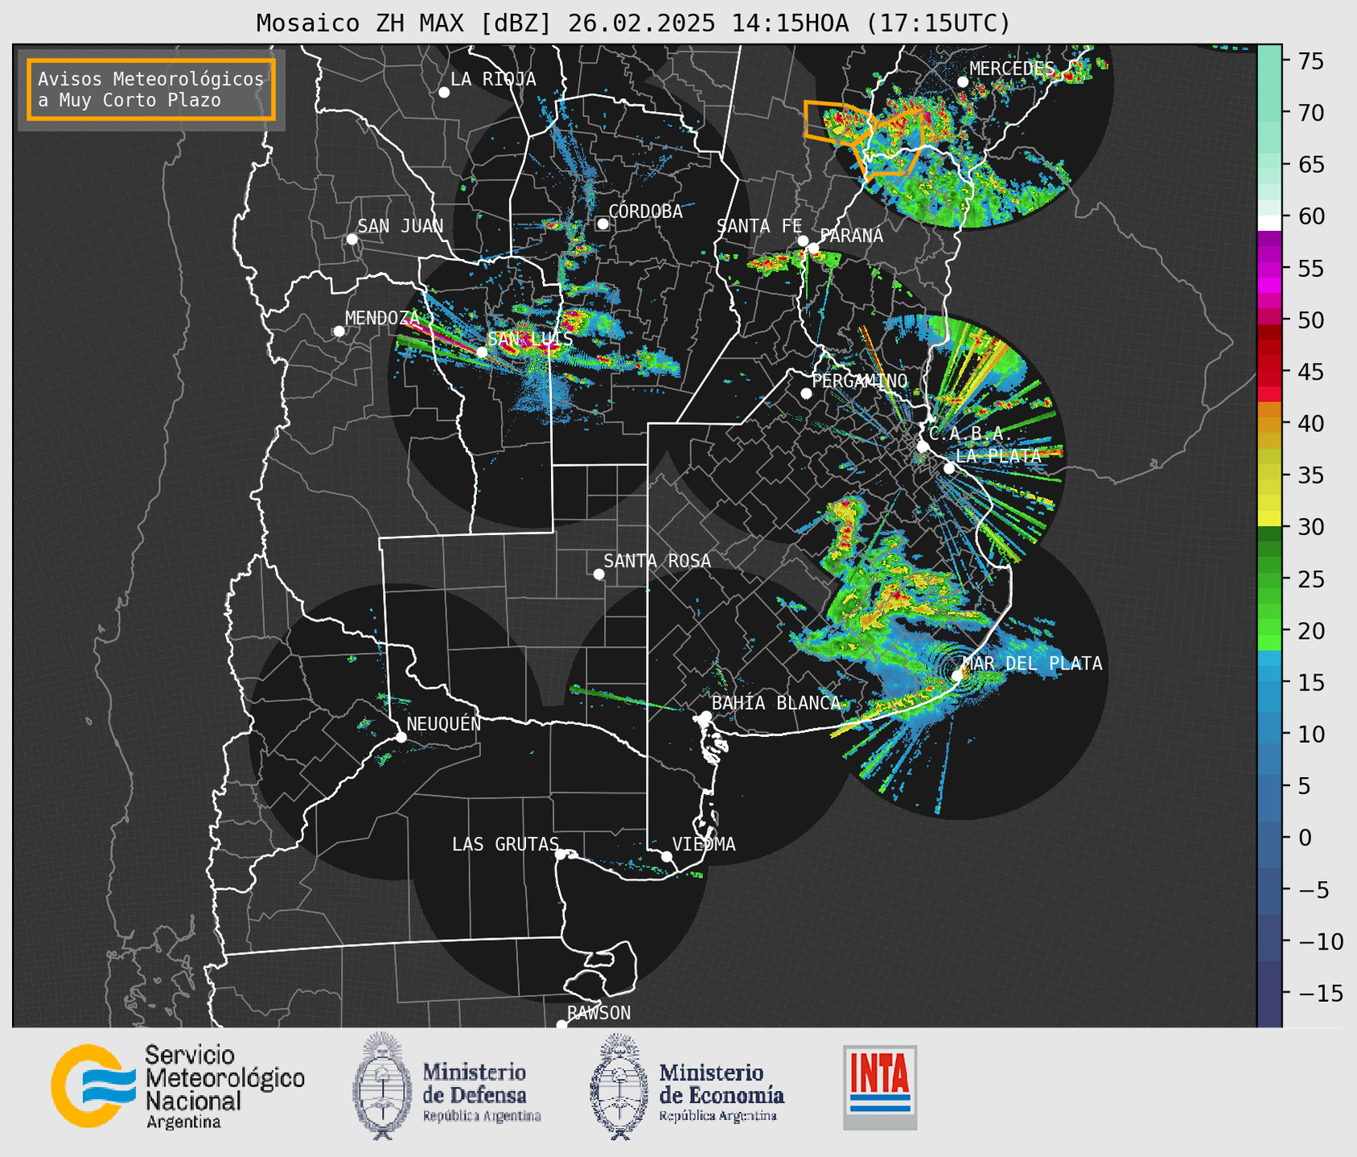Screen dimensions: 1357x1157
Task: Click the NEUQUÉN city label
Action: (x=444, y=724)
